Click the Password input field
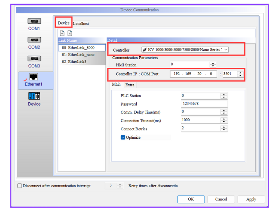The image size is (273, 212). click(204, 104)
